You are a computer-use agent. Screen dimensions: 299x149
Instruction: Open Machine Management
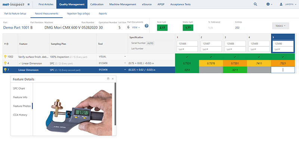[x=123, y=4]
